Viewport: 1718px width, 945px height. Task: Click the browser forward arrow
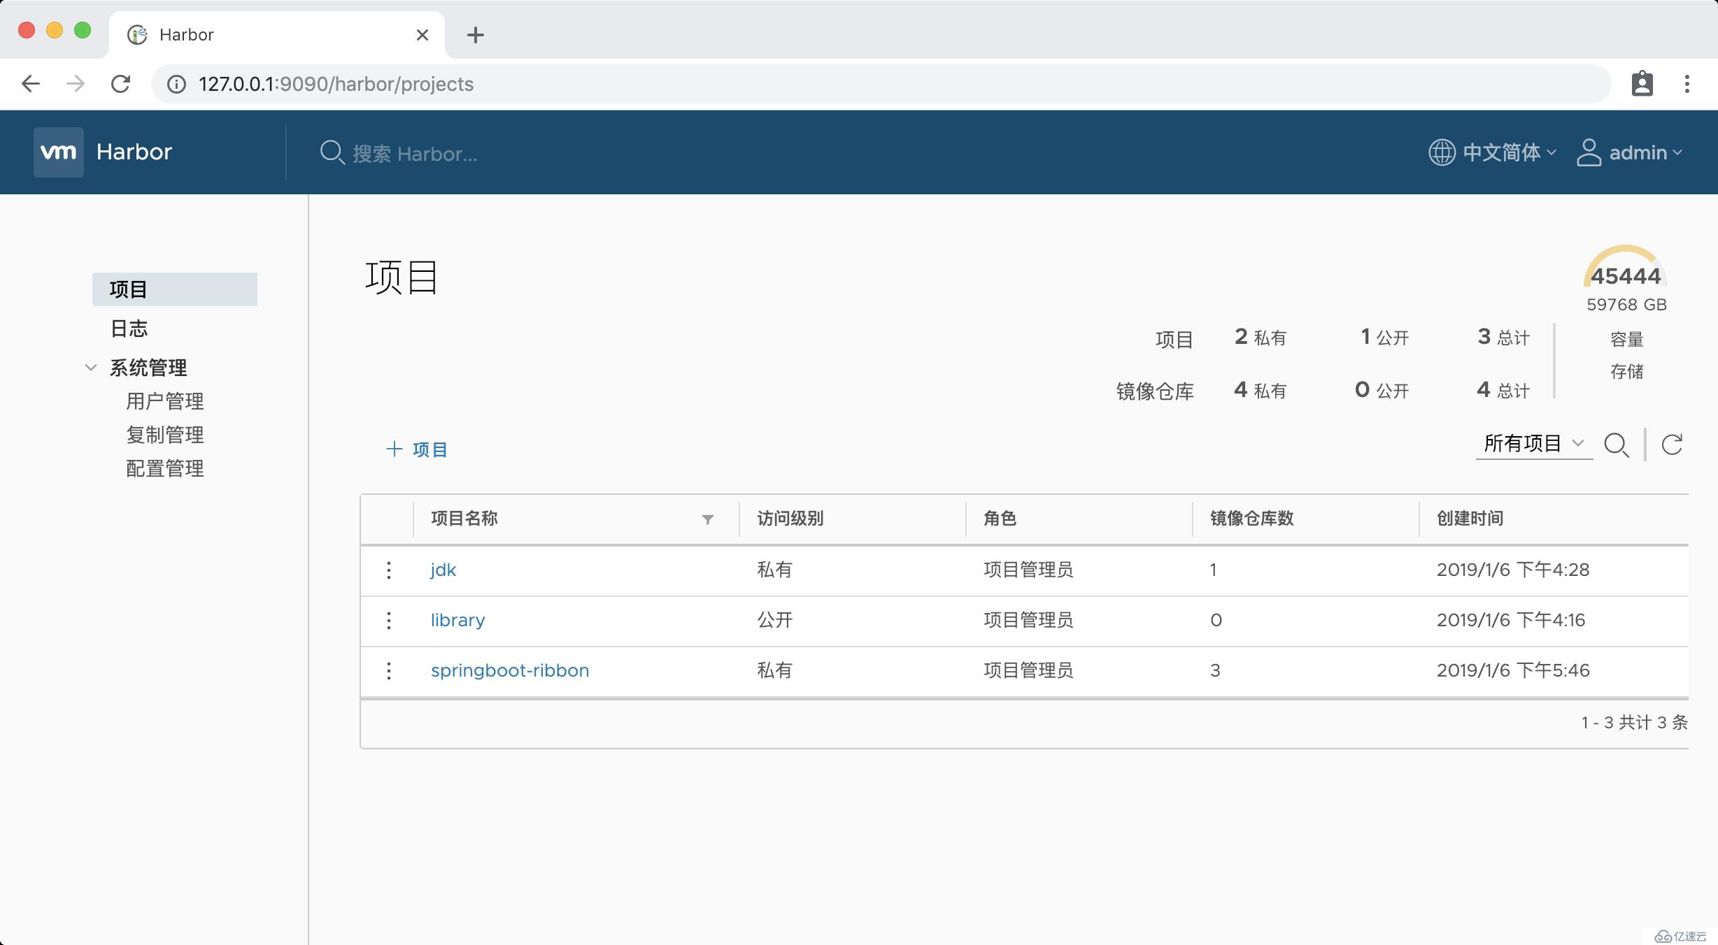tap(76, 84)
